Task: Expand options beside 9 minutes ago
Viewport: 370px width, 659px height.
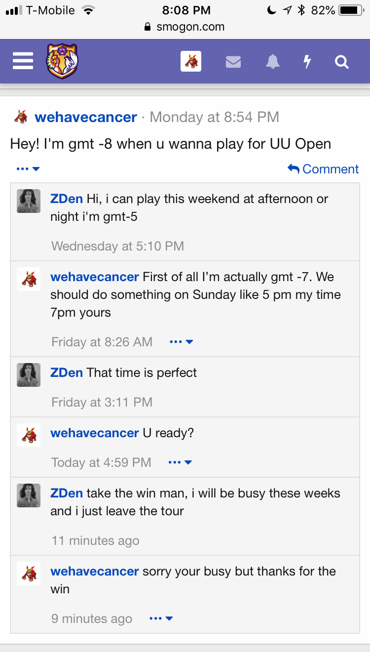Action: 161,618
